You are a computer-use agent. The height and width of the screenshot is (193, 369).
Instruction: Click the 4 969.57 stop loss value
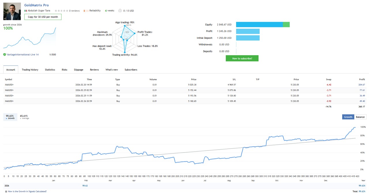[231, 85]
